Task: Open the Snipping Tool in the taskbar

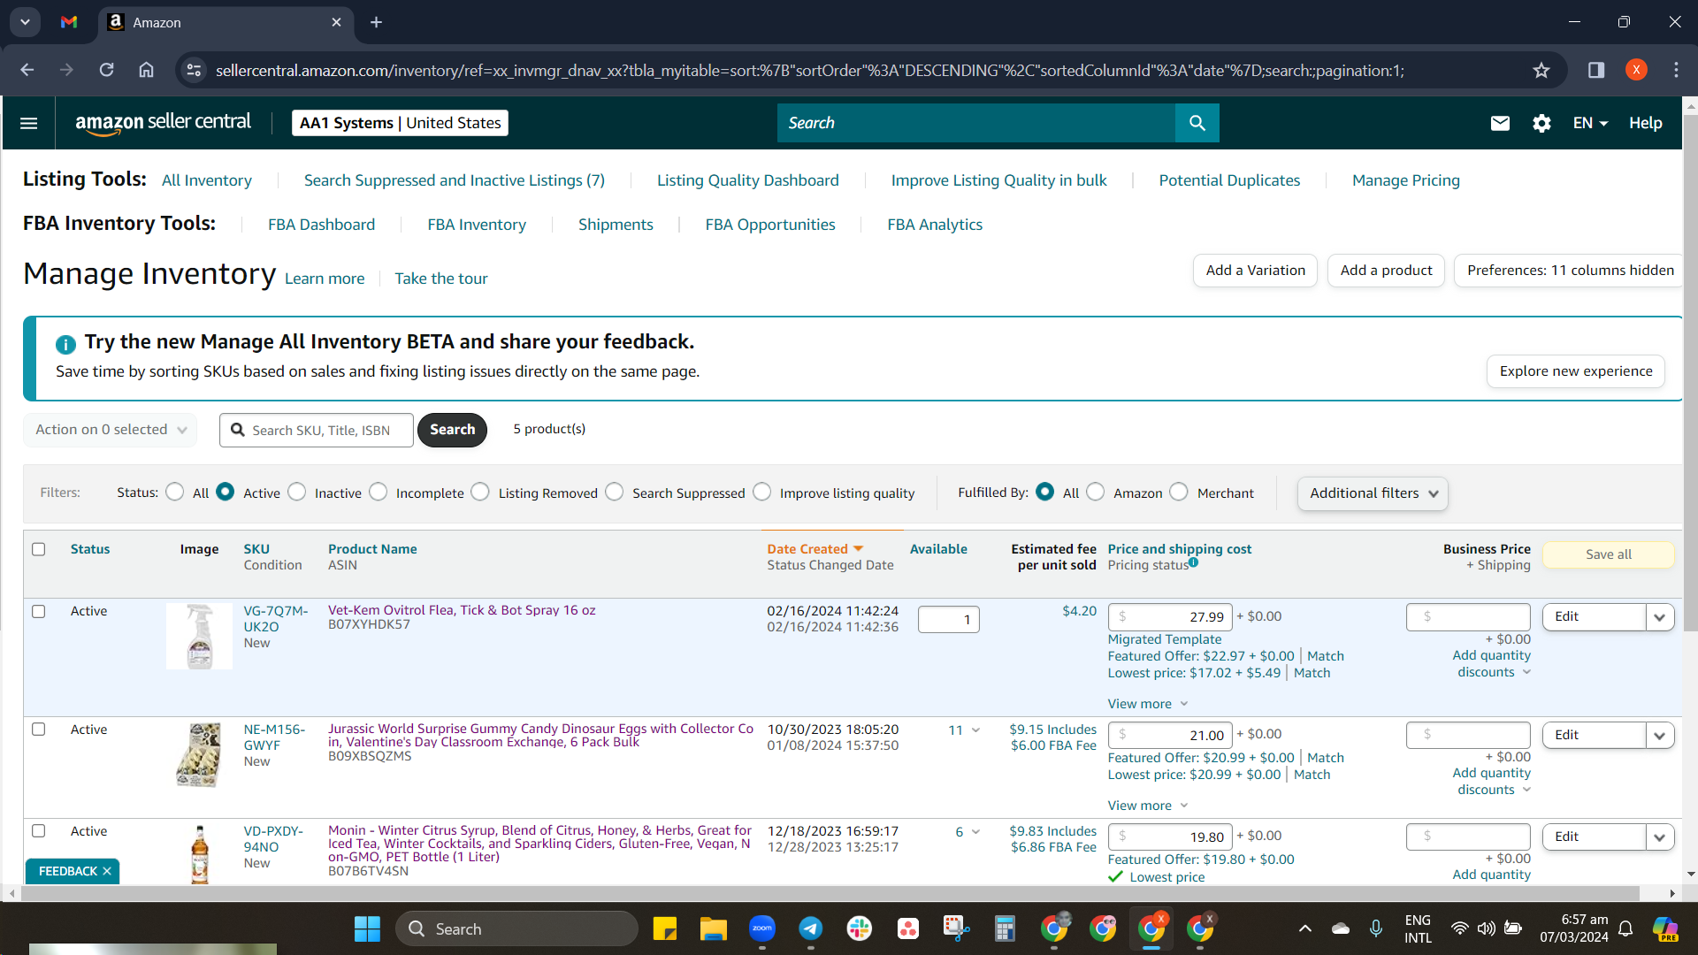Action: [x=956, y=928]
